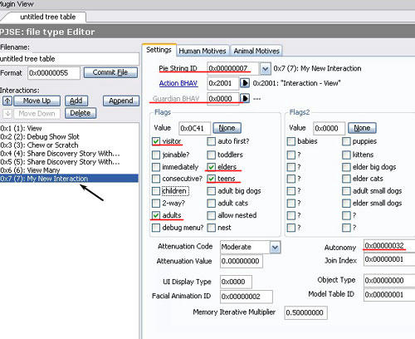Click the Delete interaction button
Viewport: 415px width, 339px height.
[81, 113]
